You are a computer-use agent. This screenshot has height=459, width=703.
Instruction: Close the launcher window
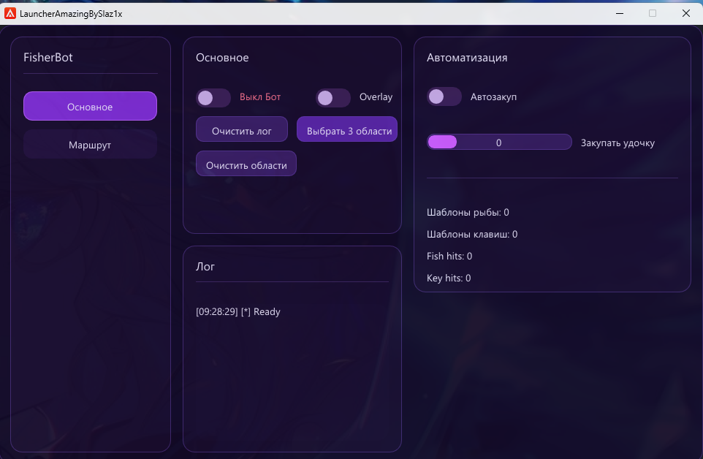[x=686, y=13]
